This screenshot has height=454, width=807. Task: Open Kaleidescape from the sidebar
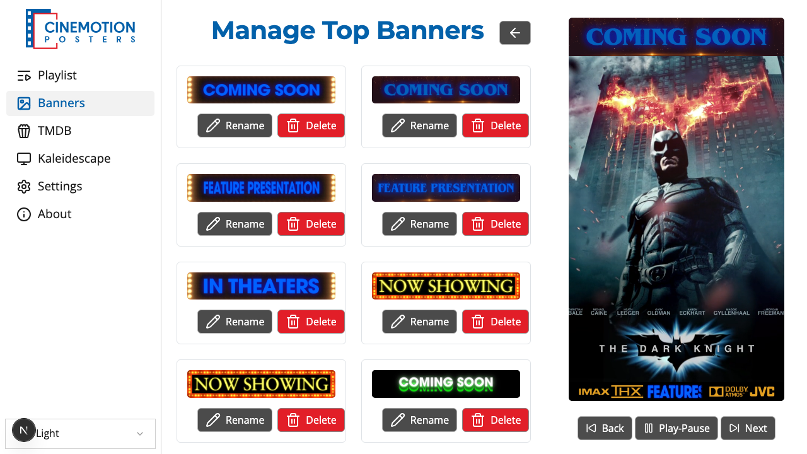(x=80, y=159)
